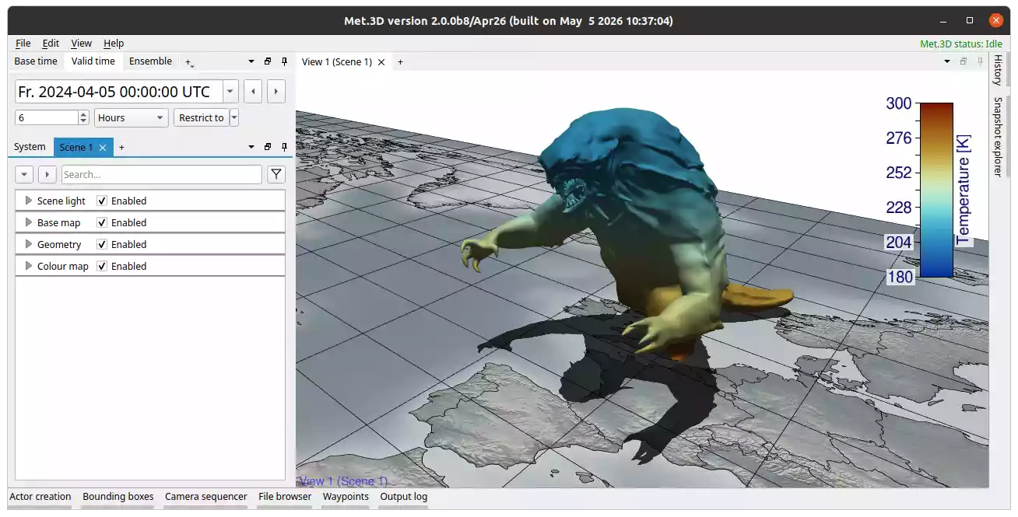Open the Edit menu

click(51, 44)
